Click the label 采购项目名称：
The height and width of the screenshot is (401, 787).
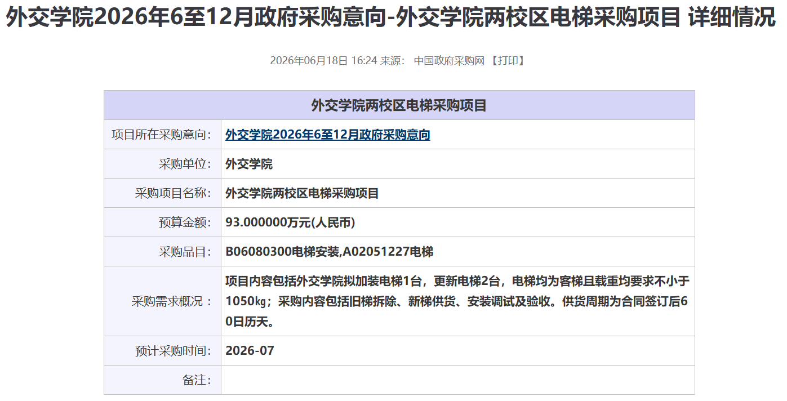coord(174,193)
